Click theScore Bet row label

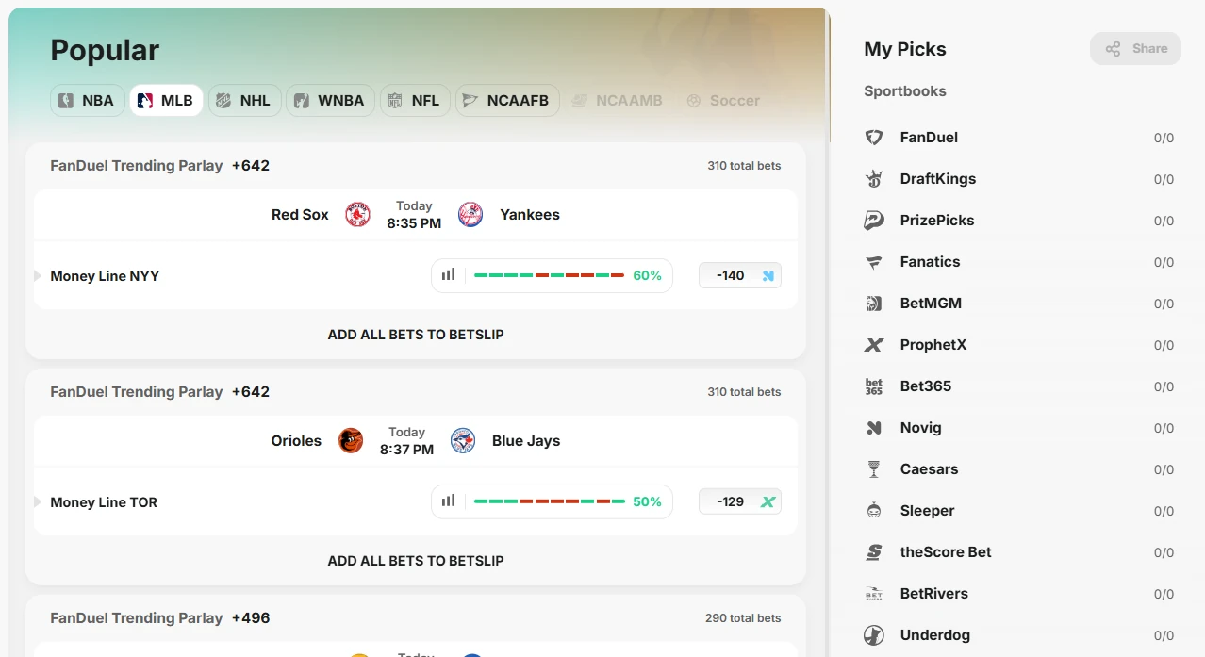946,552
